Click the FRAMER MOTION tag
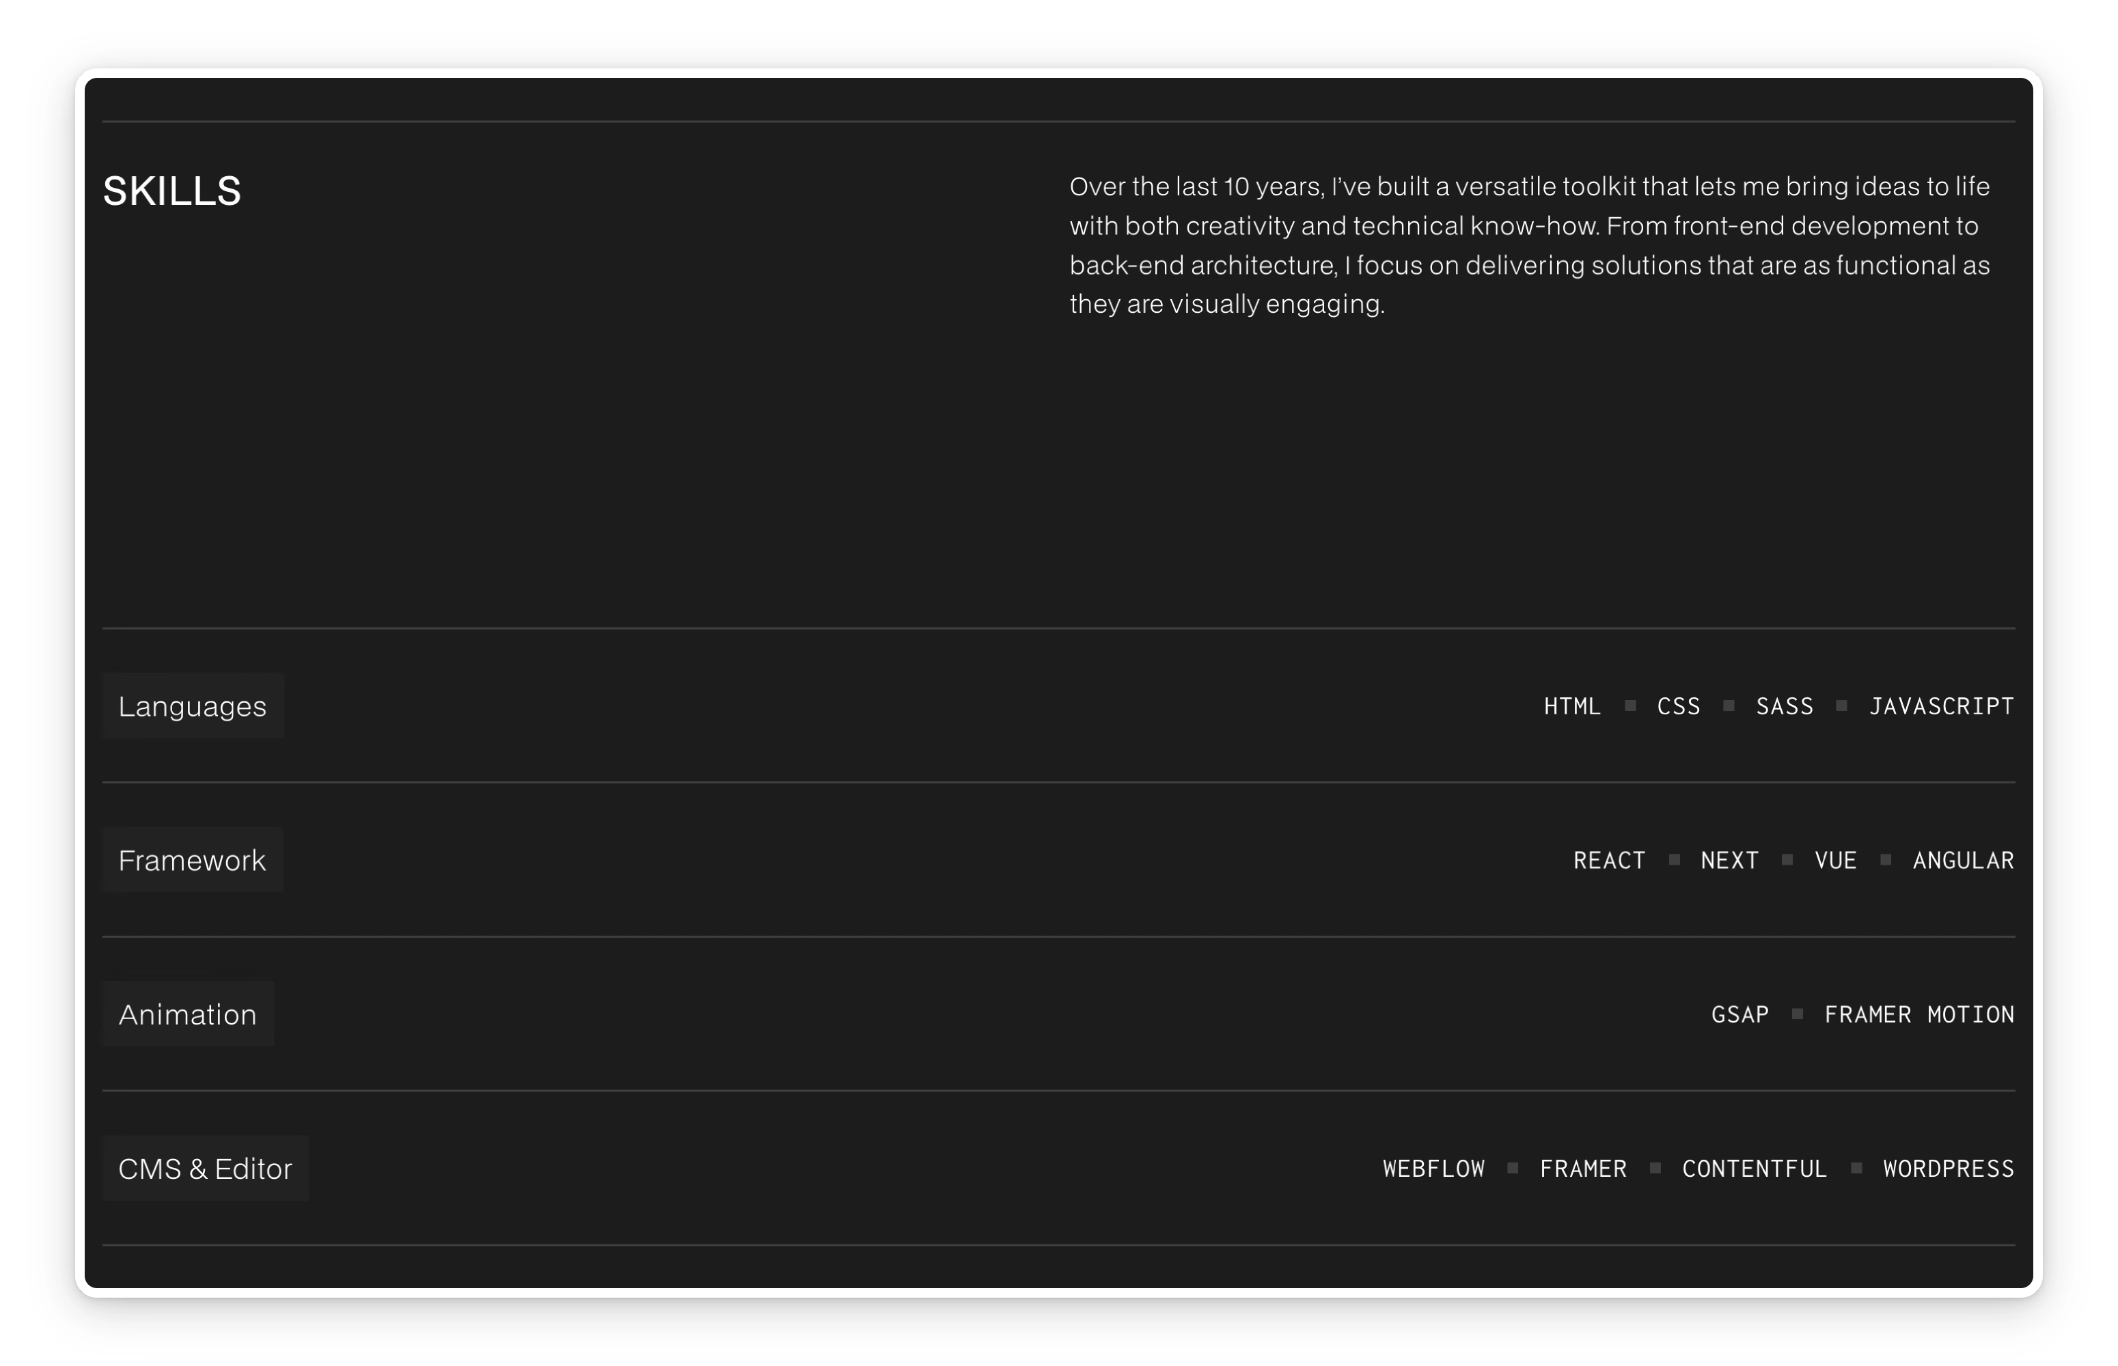The width and height of the screenshot is (2118, 1366). (x=1918, y=1016)
